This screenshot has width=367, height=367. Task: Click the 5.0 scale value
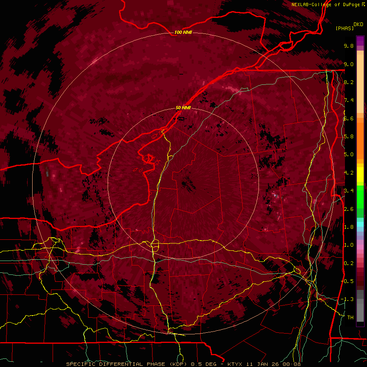point(349,155)
